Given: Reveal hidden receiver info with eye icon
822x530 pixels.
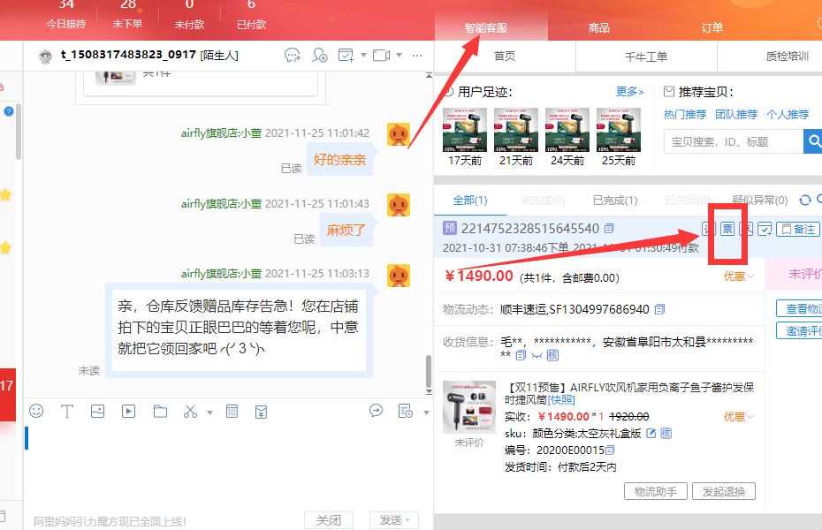Looking at the screenshot, I should coord(537,356).
